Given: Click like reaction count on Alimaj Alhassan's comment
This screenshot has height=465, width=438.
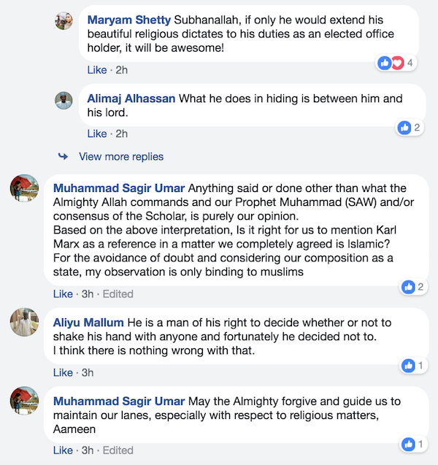Looking at the screenshot, I should coord(410,128).
